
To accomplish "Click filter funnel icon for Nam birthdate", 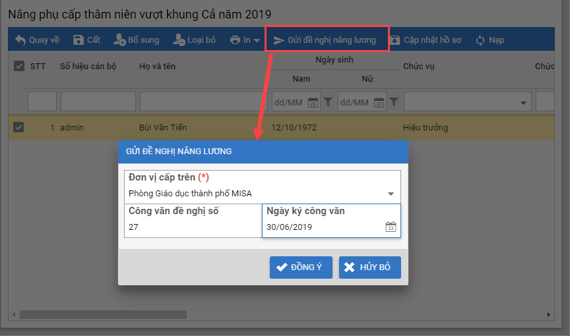I will pos(328,102).
